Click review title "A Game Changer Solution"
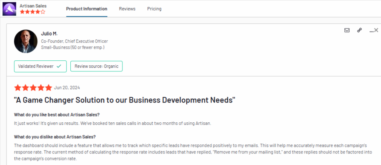Screen dimensions: 381x165 [125, 100]
